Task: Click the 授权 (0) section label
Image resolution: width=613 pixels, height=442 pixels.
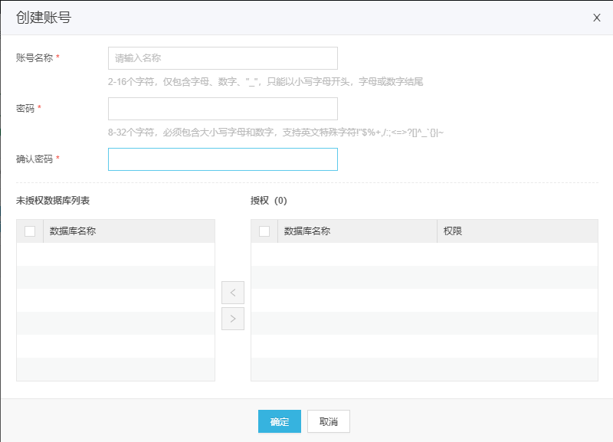Action: pyautogui.click(x=267, y=200)
